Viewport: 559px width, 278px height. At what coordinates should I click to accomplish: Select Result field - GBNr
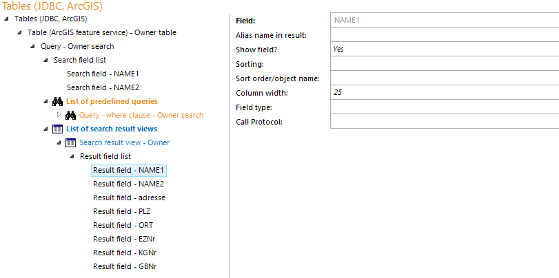pos(125,266)
